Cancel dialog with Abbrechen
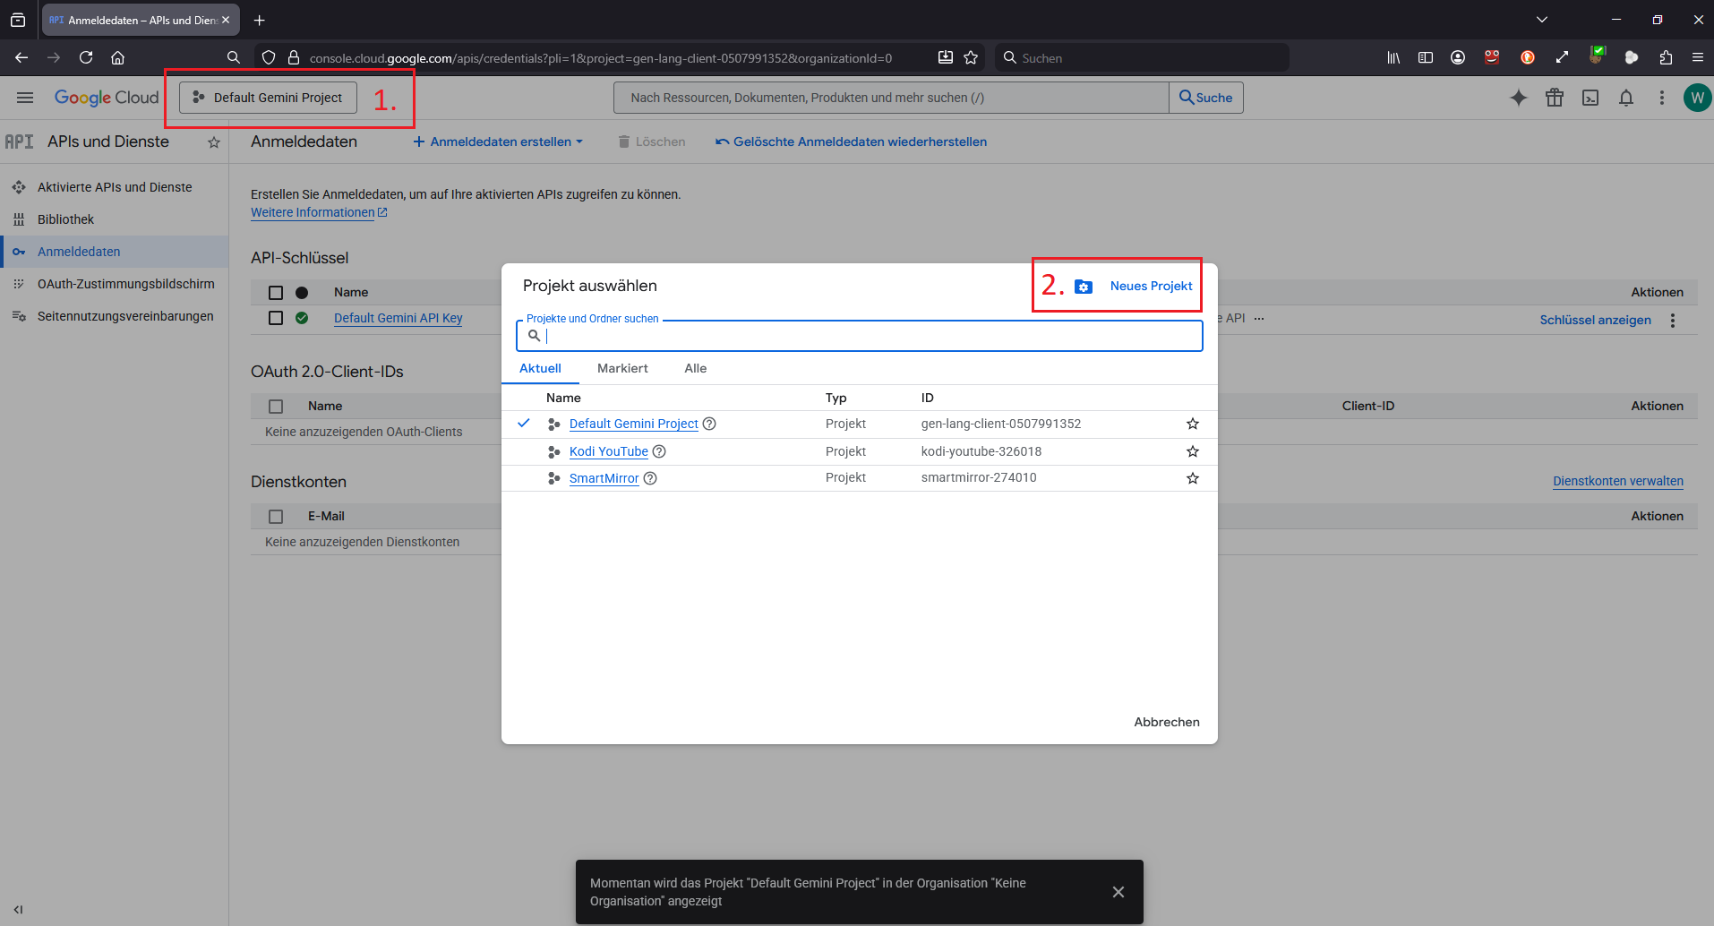This screenshot has height=926, width=1714. 1167,722
